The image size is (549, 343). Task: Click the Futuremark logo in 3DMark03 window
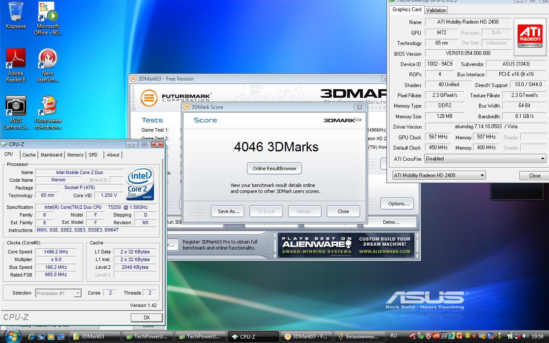coord(176,97)
